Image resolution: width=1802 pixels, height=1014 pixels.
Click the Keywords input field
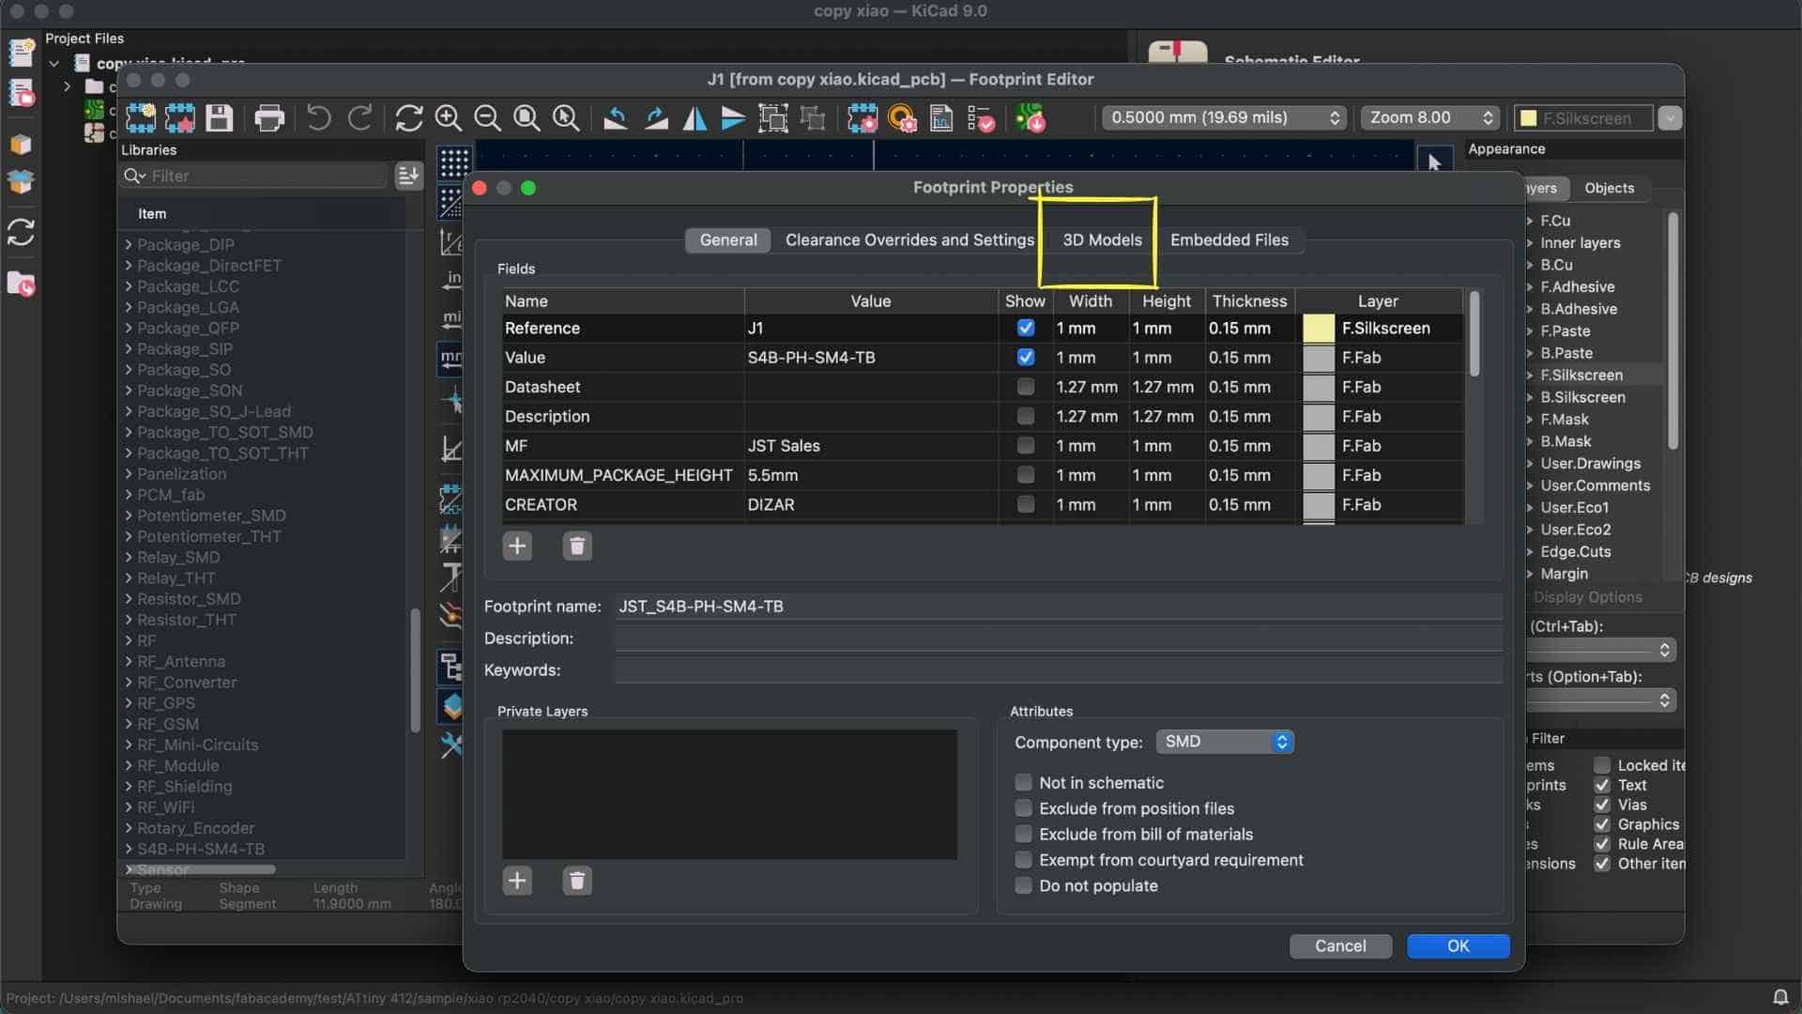(x=1058, y=670)
